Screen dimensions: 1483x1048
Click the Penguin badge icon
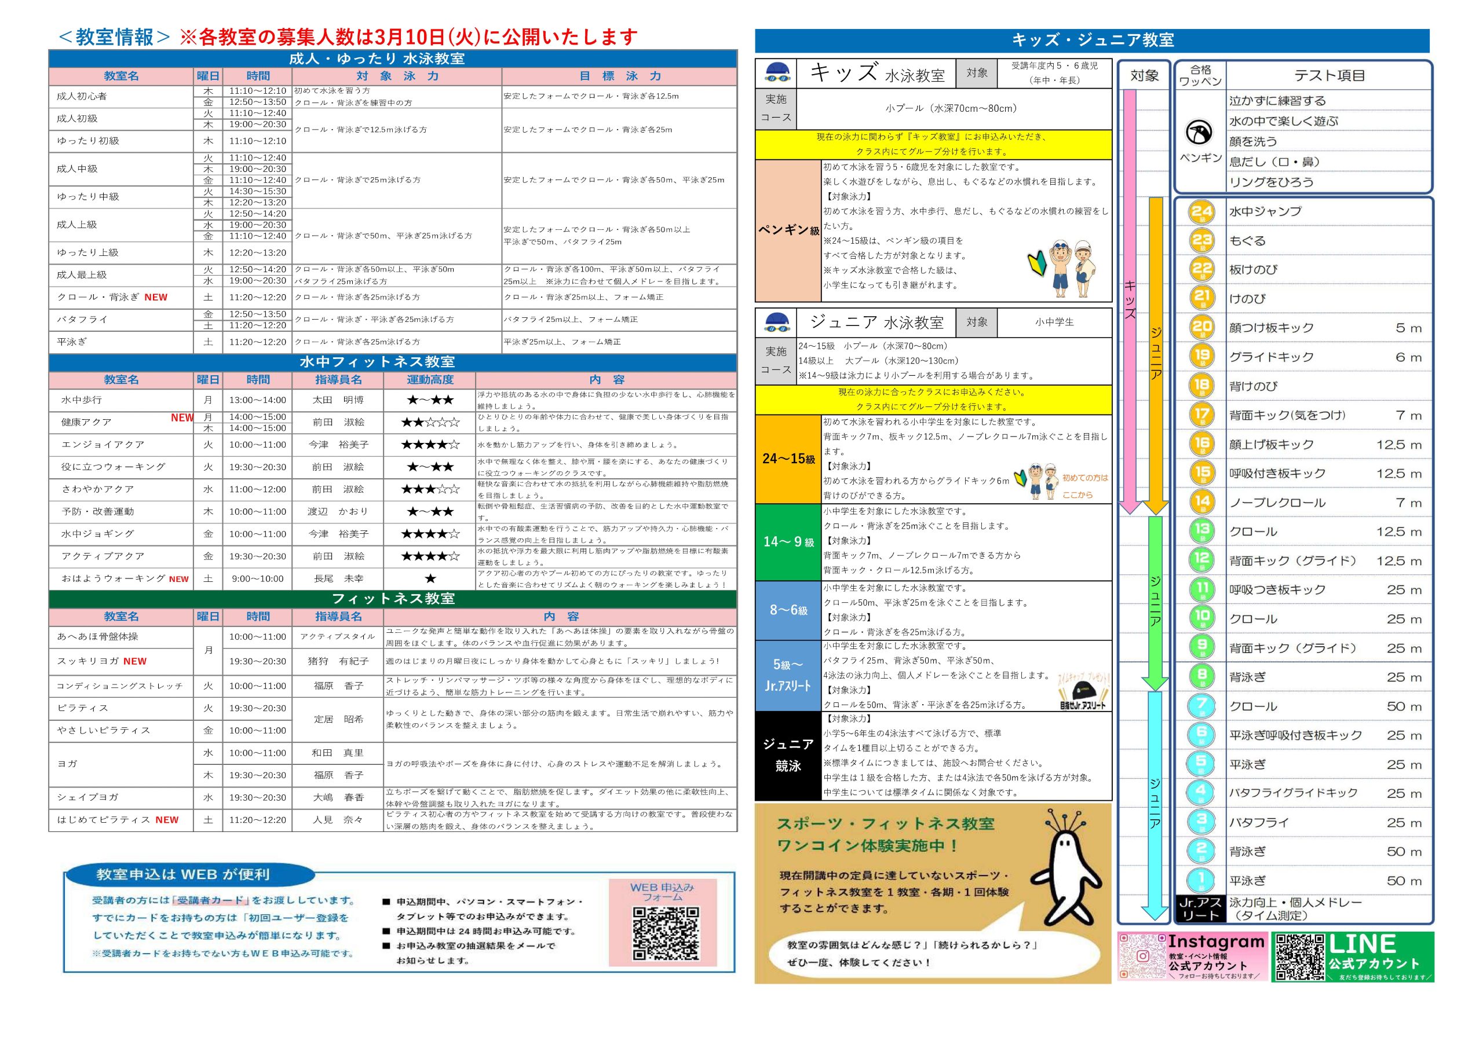click(x=1199, y=133)
